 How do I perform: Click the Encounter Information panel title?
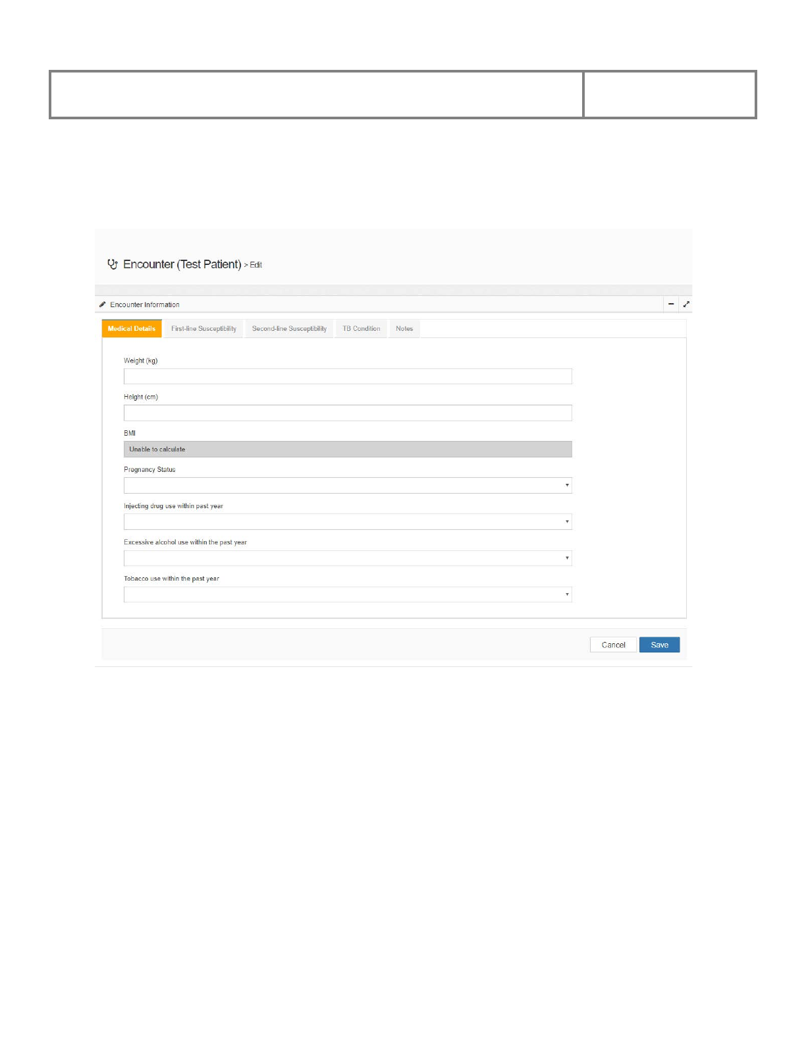click(x=145, y=304)
